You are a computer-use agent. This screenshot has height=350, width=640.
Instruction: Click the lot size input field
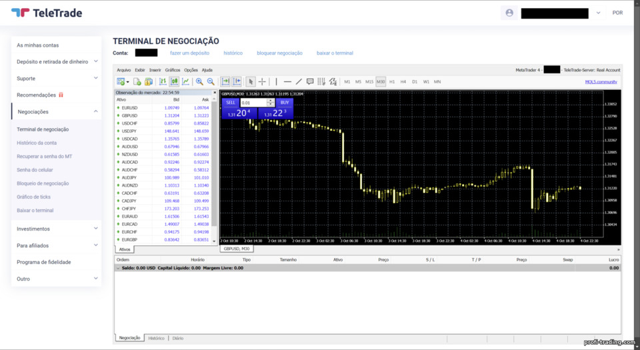pos(253,103)
